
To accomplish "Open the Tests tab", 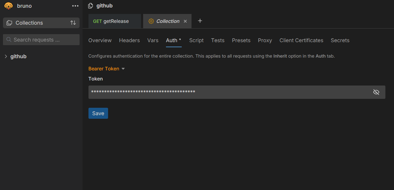I will 218,40.
